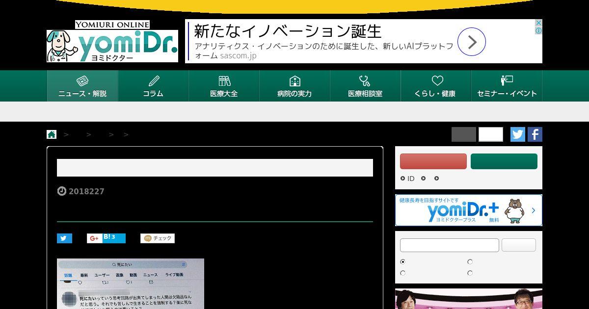Click the circular arrow button on the ad

tap(472, 42)
